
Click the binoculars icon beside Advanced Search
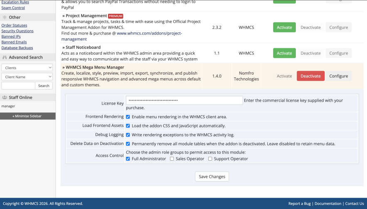pyautogui.click(x=5, y=57)
